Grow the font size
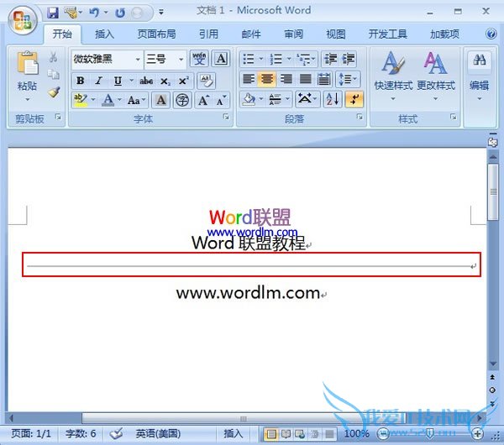Viewport: 504px width, 445px height. pyautogui.click(x=203, y=100)
